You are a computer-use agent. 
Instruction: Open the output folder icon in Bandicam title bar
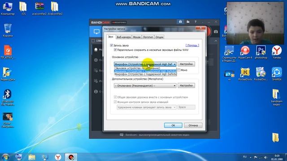(x=188, y=22)
